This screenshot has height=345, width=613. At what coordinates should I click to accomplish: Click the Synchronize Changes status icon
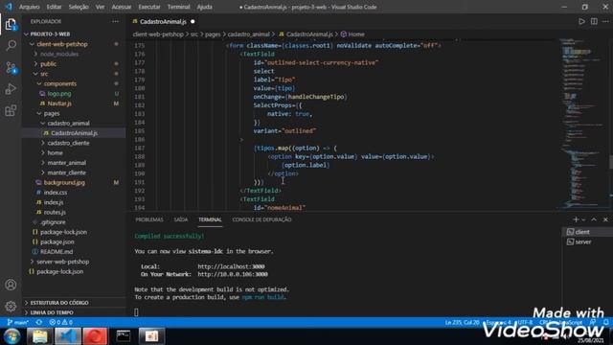pyautogui.click(x=38, y=322)
